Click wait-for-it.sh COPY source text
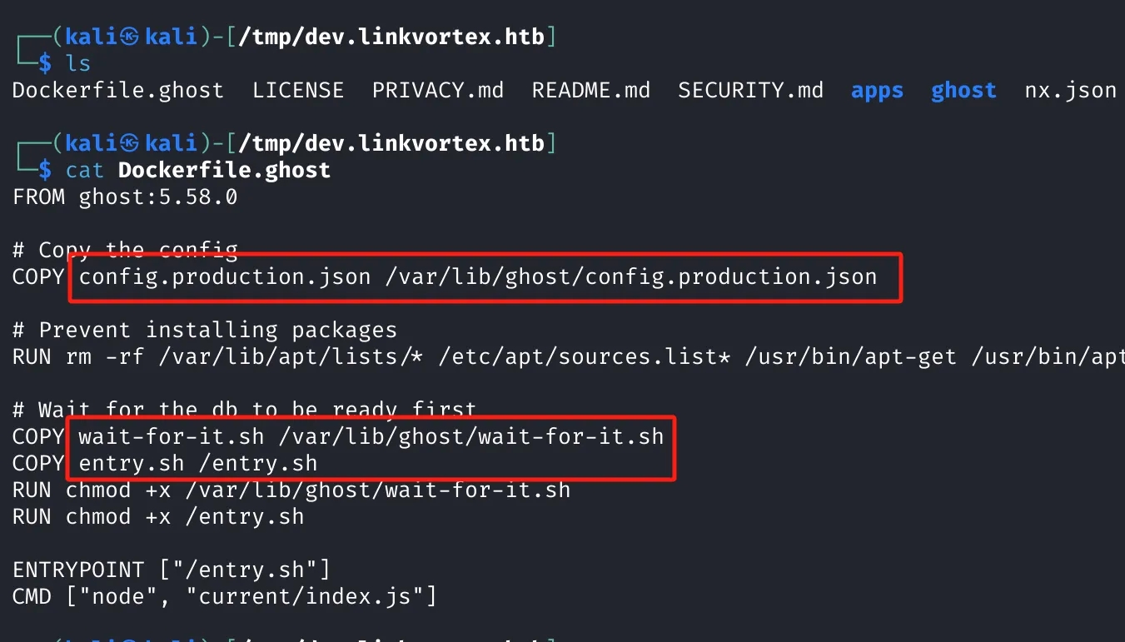The height and width of the screenshot is (642, 1125). pyautogui.click(x=172, y=436)
